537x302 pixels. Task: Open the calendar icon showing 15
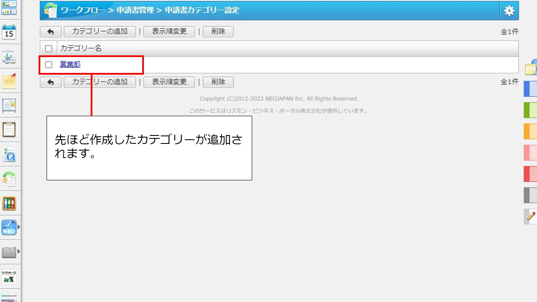(9, 32)
